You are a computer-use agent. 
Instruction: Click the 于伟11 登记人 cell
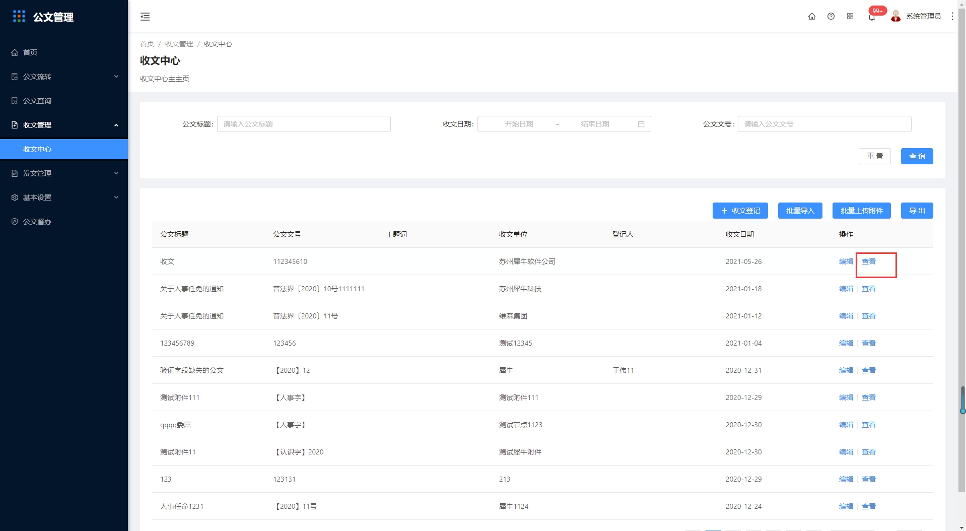tap(623, 370)
